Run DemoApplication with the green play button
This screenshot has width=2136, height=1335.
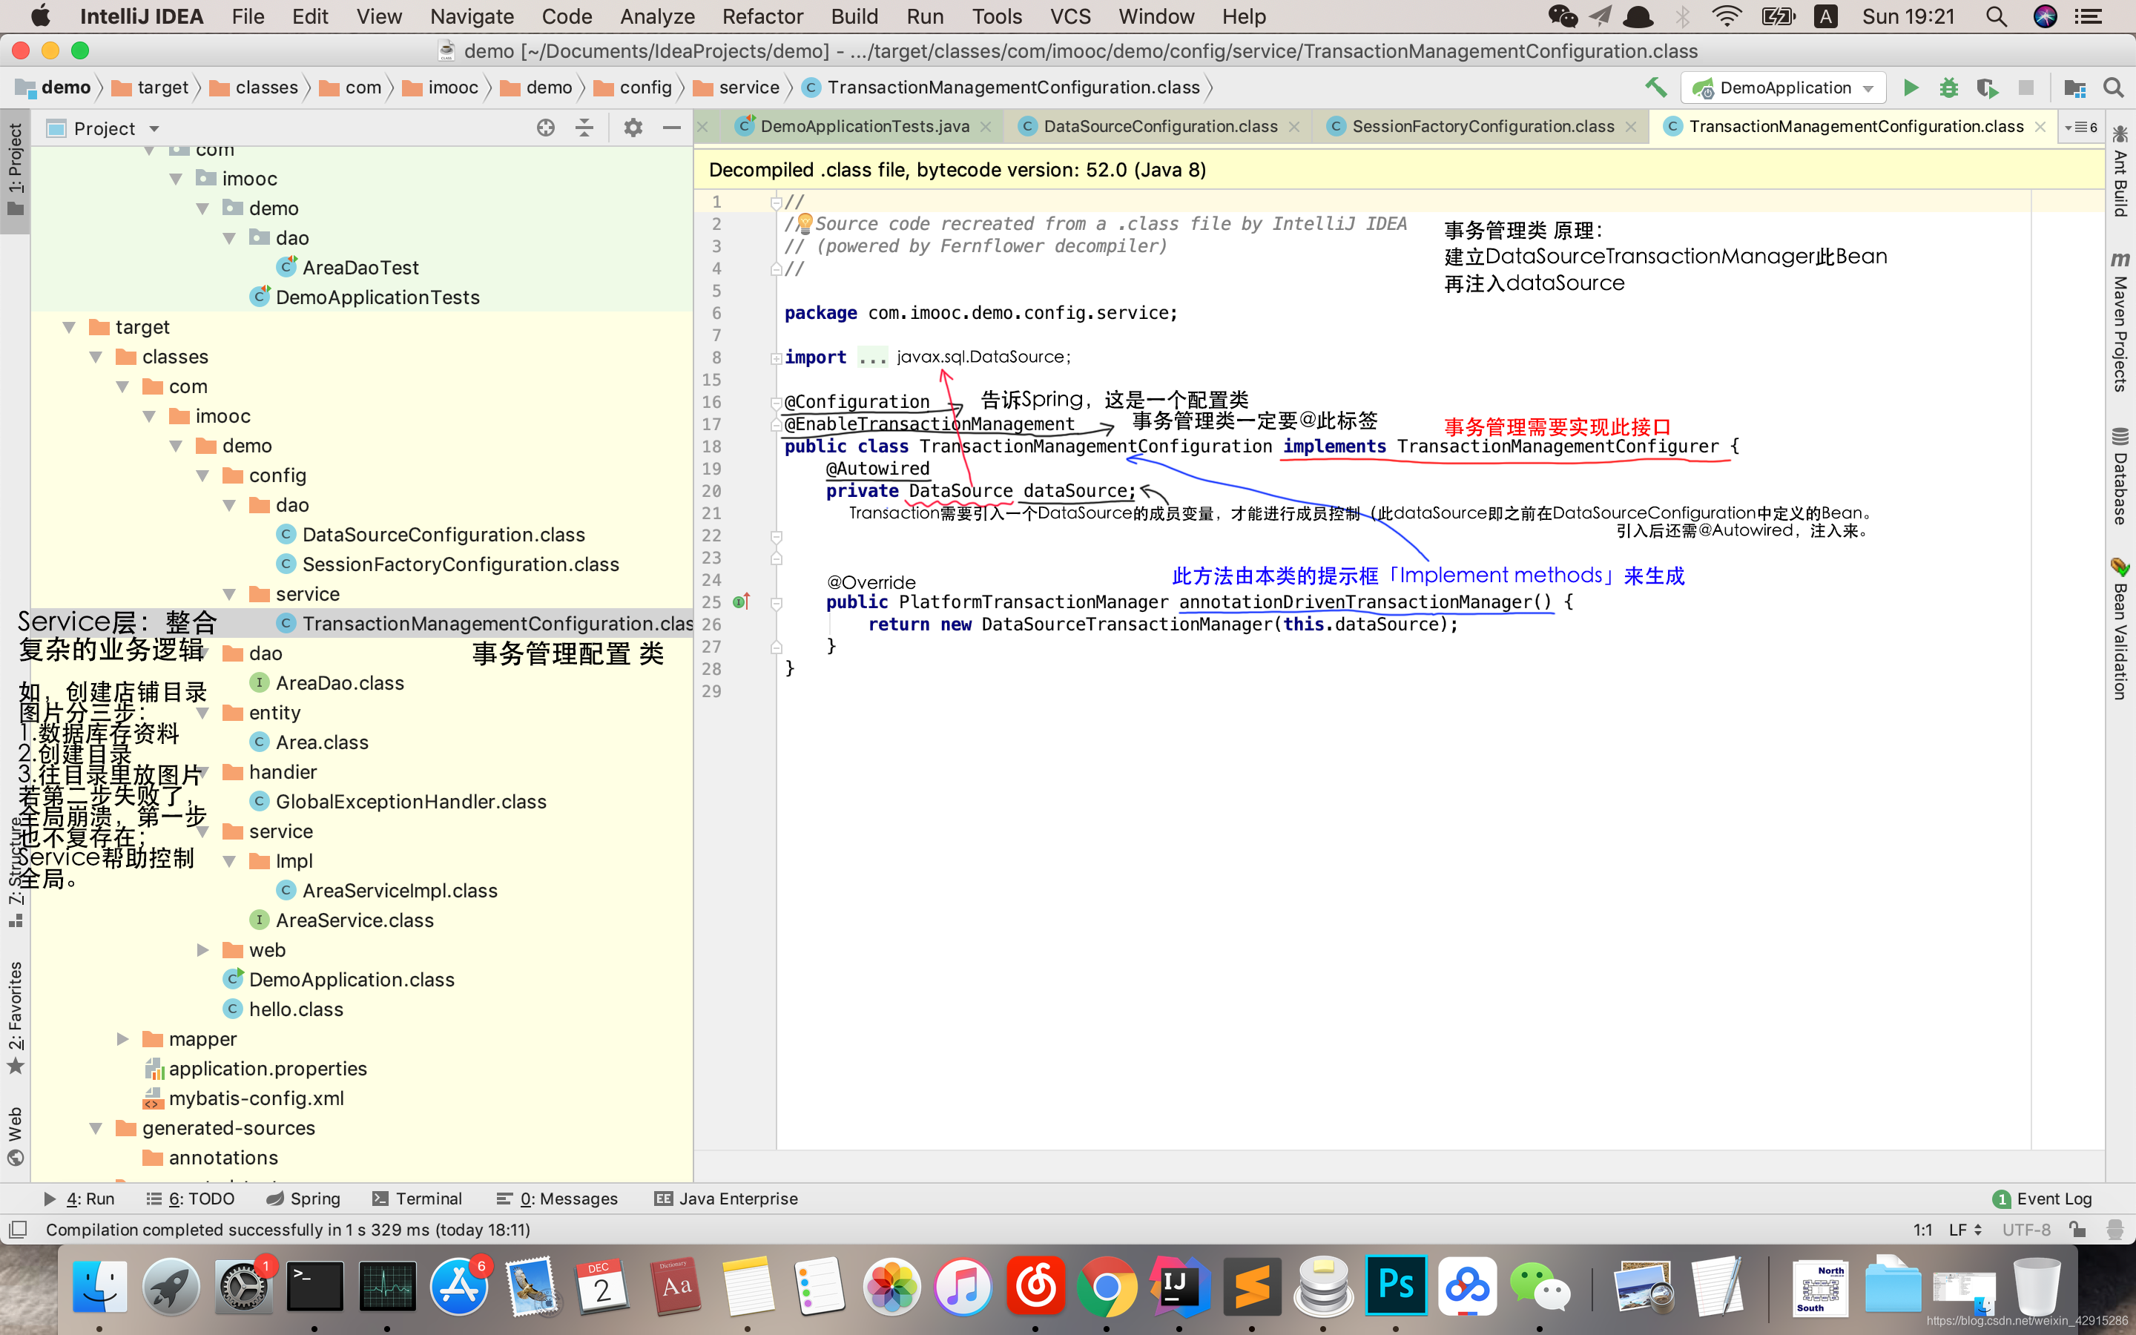[1911, 88]
